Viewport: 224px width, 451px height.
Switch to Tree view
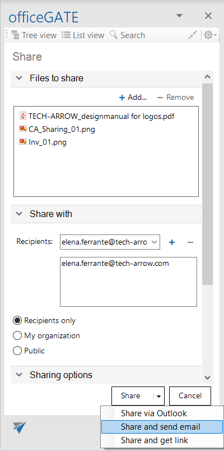(34, 35)
